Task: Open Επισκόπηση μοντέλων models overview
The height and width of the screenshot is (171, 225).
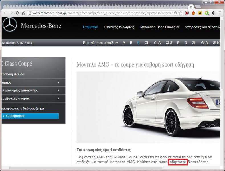Action: tap(100, 43)
